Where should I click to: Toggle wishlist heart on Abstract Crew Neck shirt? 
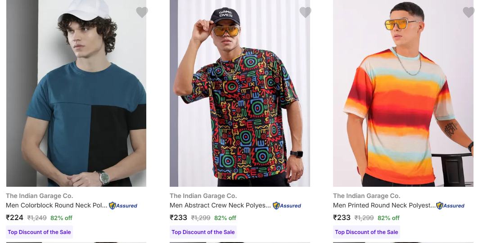(305, 13)
